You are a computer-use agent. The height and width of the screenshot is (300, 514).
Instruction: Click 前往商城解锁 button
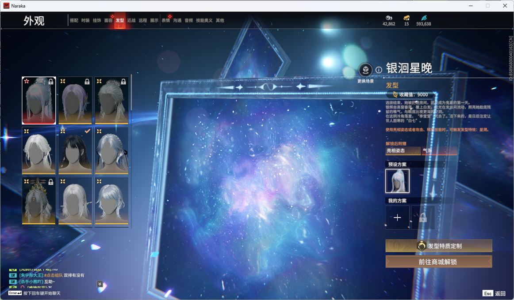point(439,262)
